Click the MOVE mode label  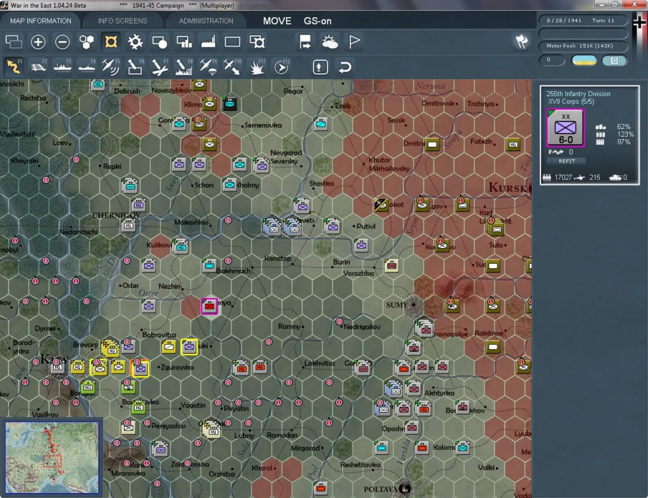pos(277,21)
